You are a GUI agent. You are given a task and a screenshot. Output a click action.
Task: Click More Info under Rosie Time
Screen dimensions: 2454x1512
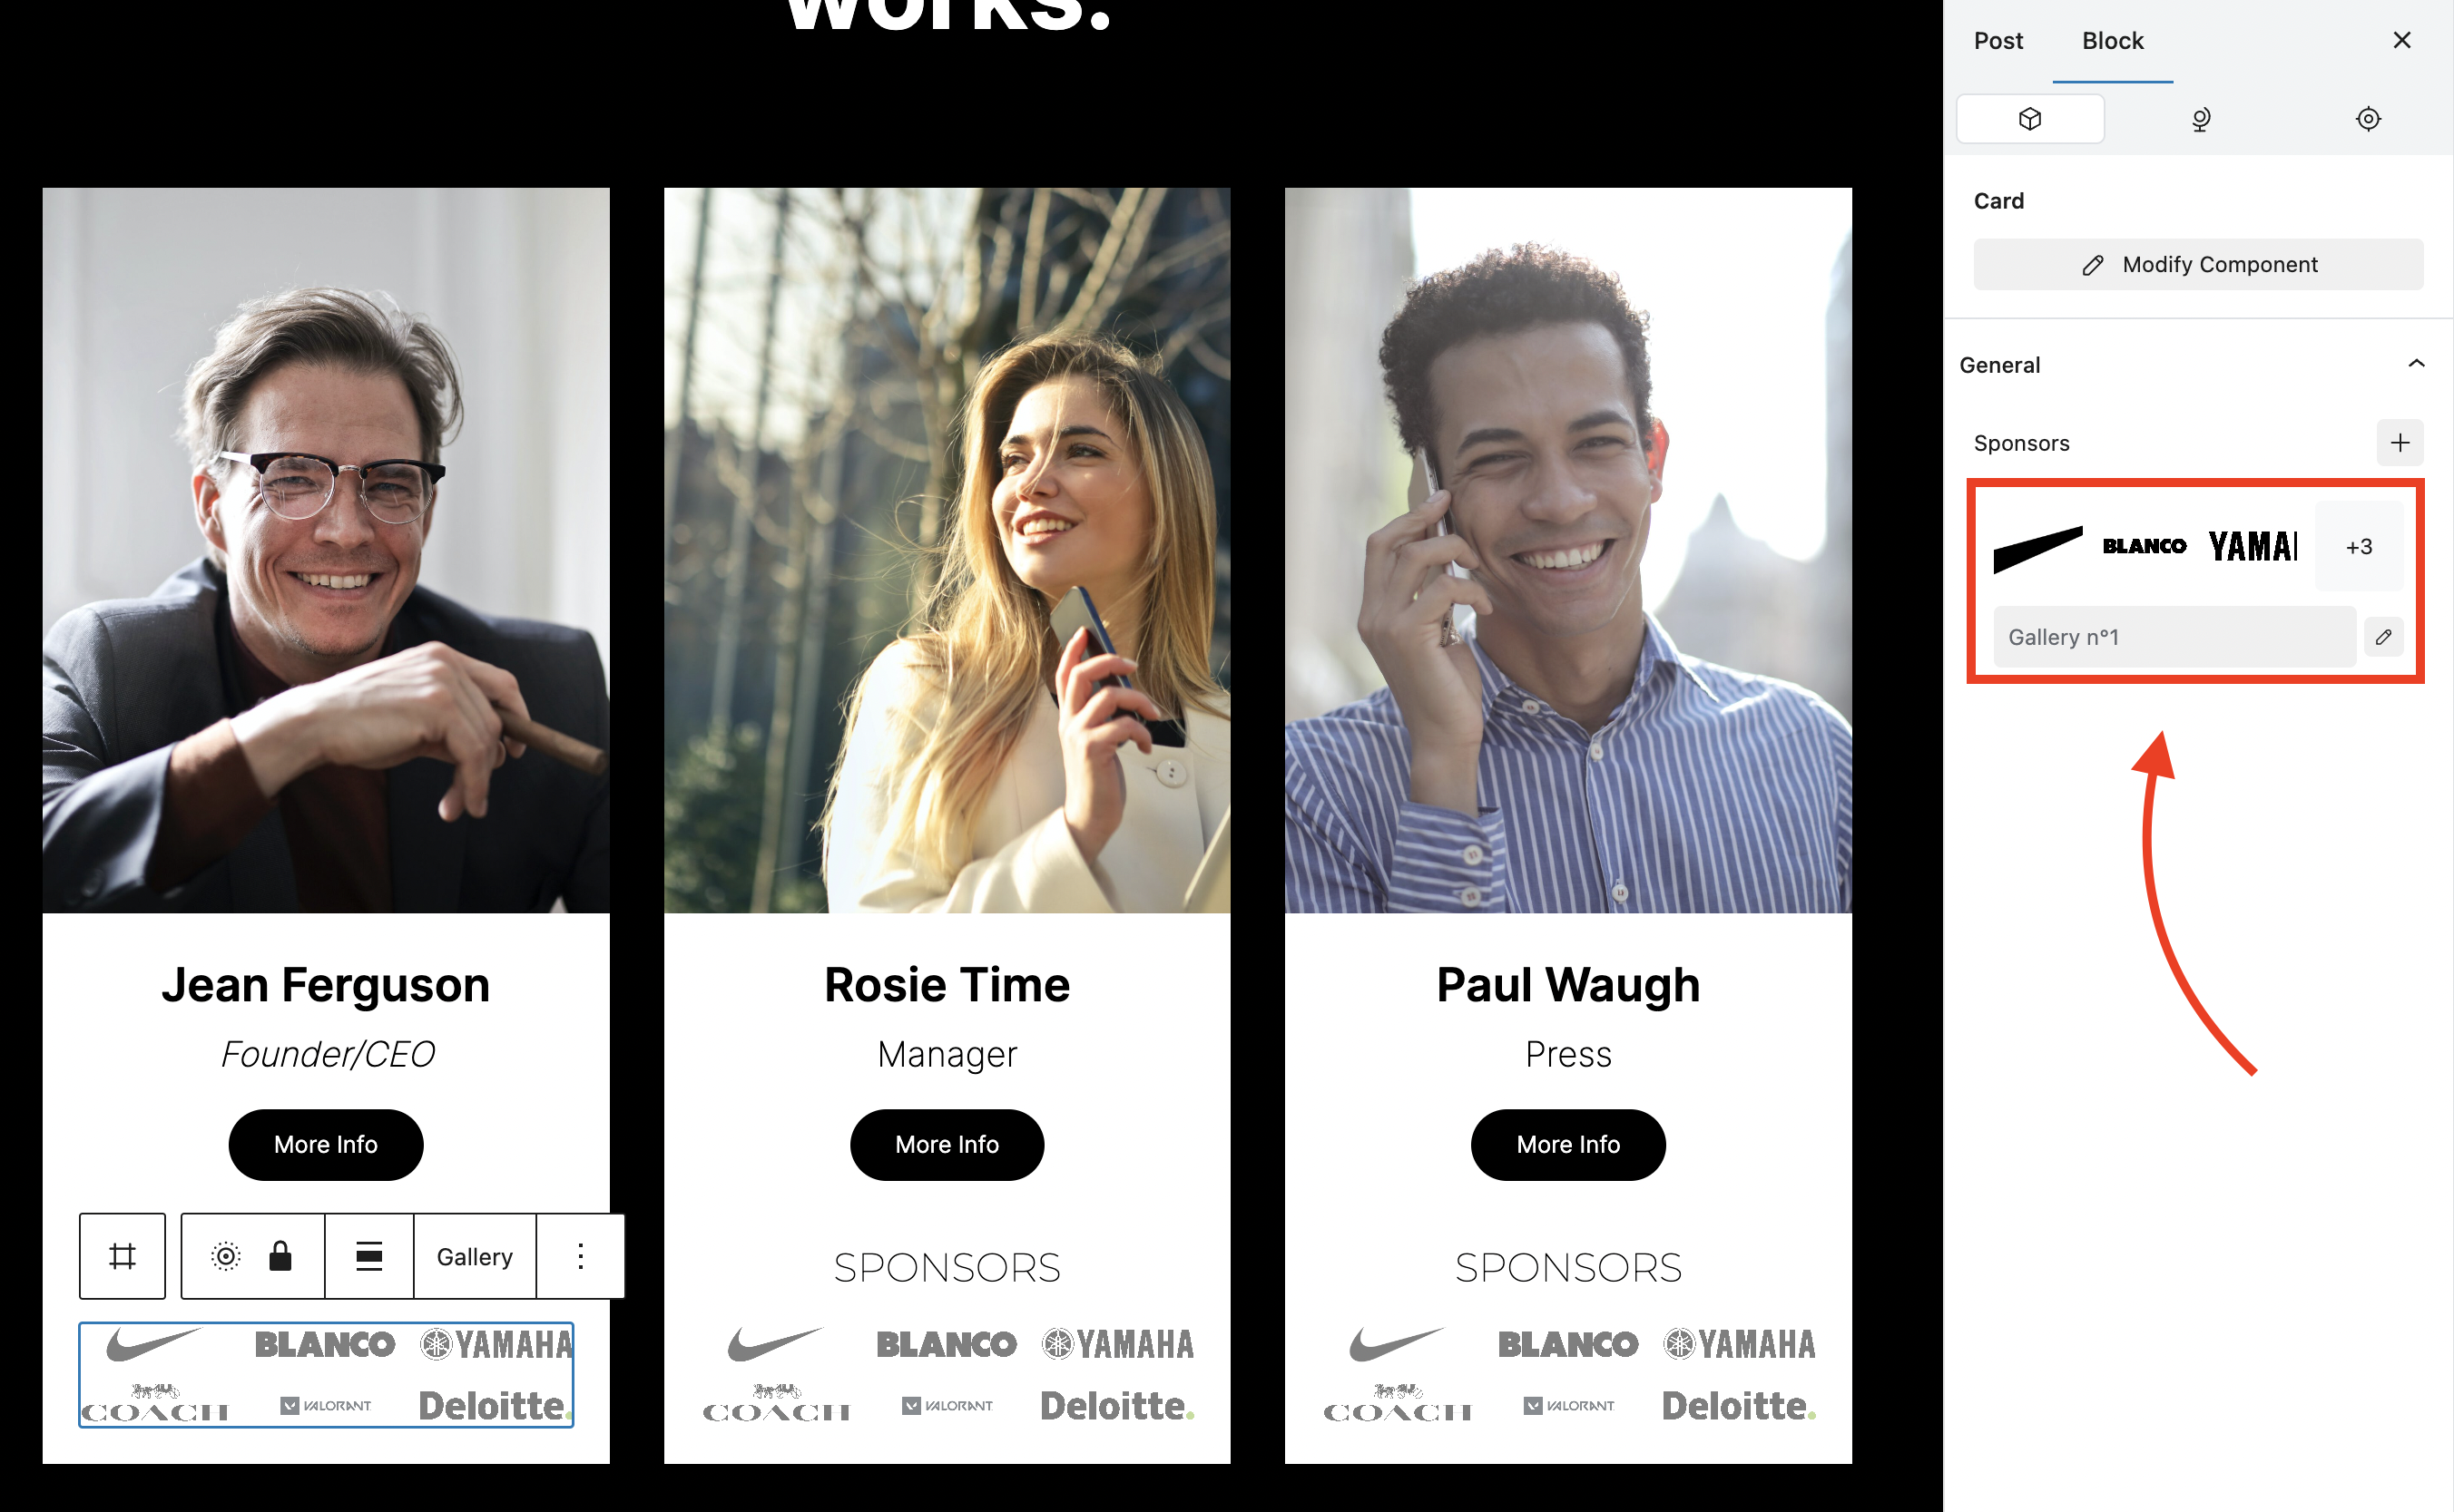coord(947,1144)
